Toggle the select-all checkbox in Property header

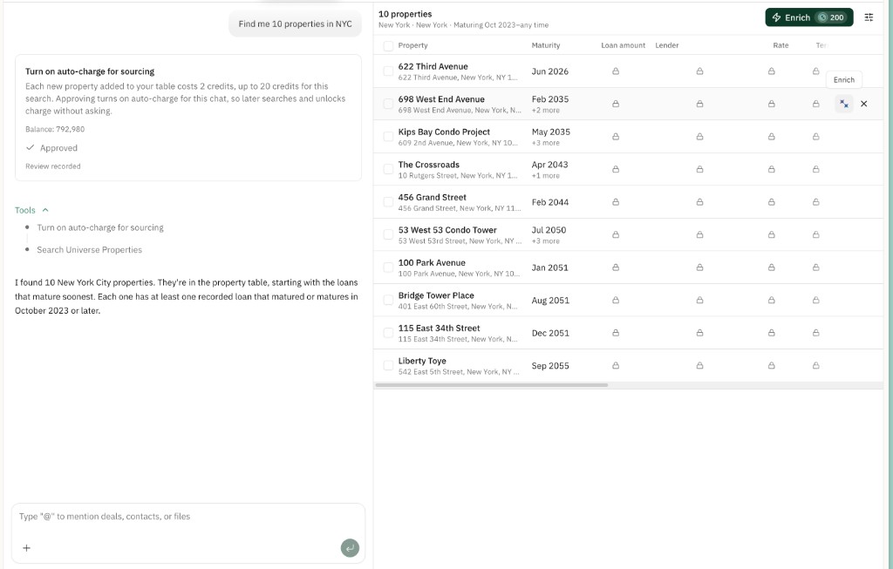[388, 45]
